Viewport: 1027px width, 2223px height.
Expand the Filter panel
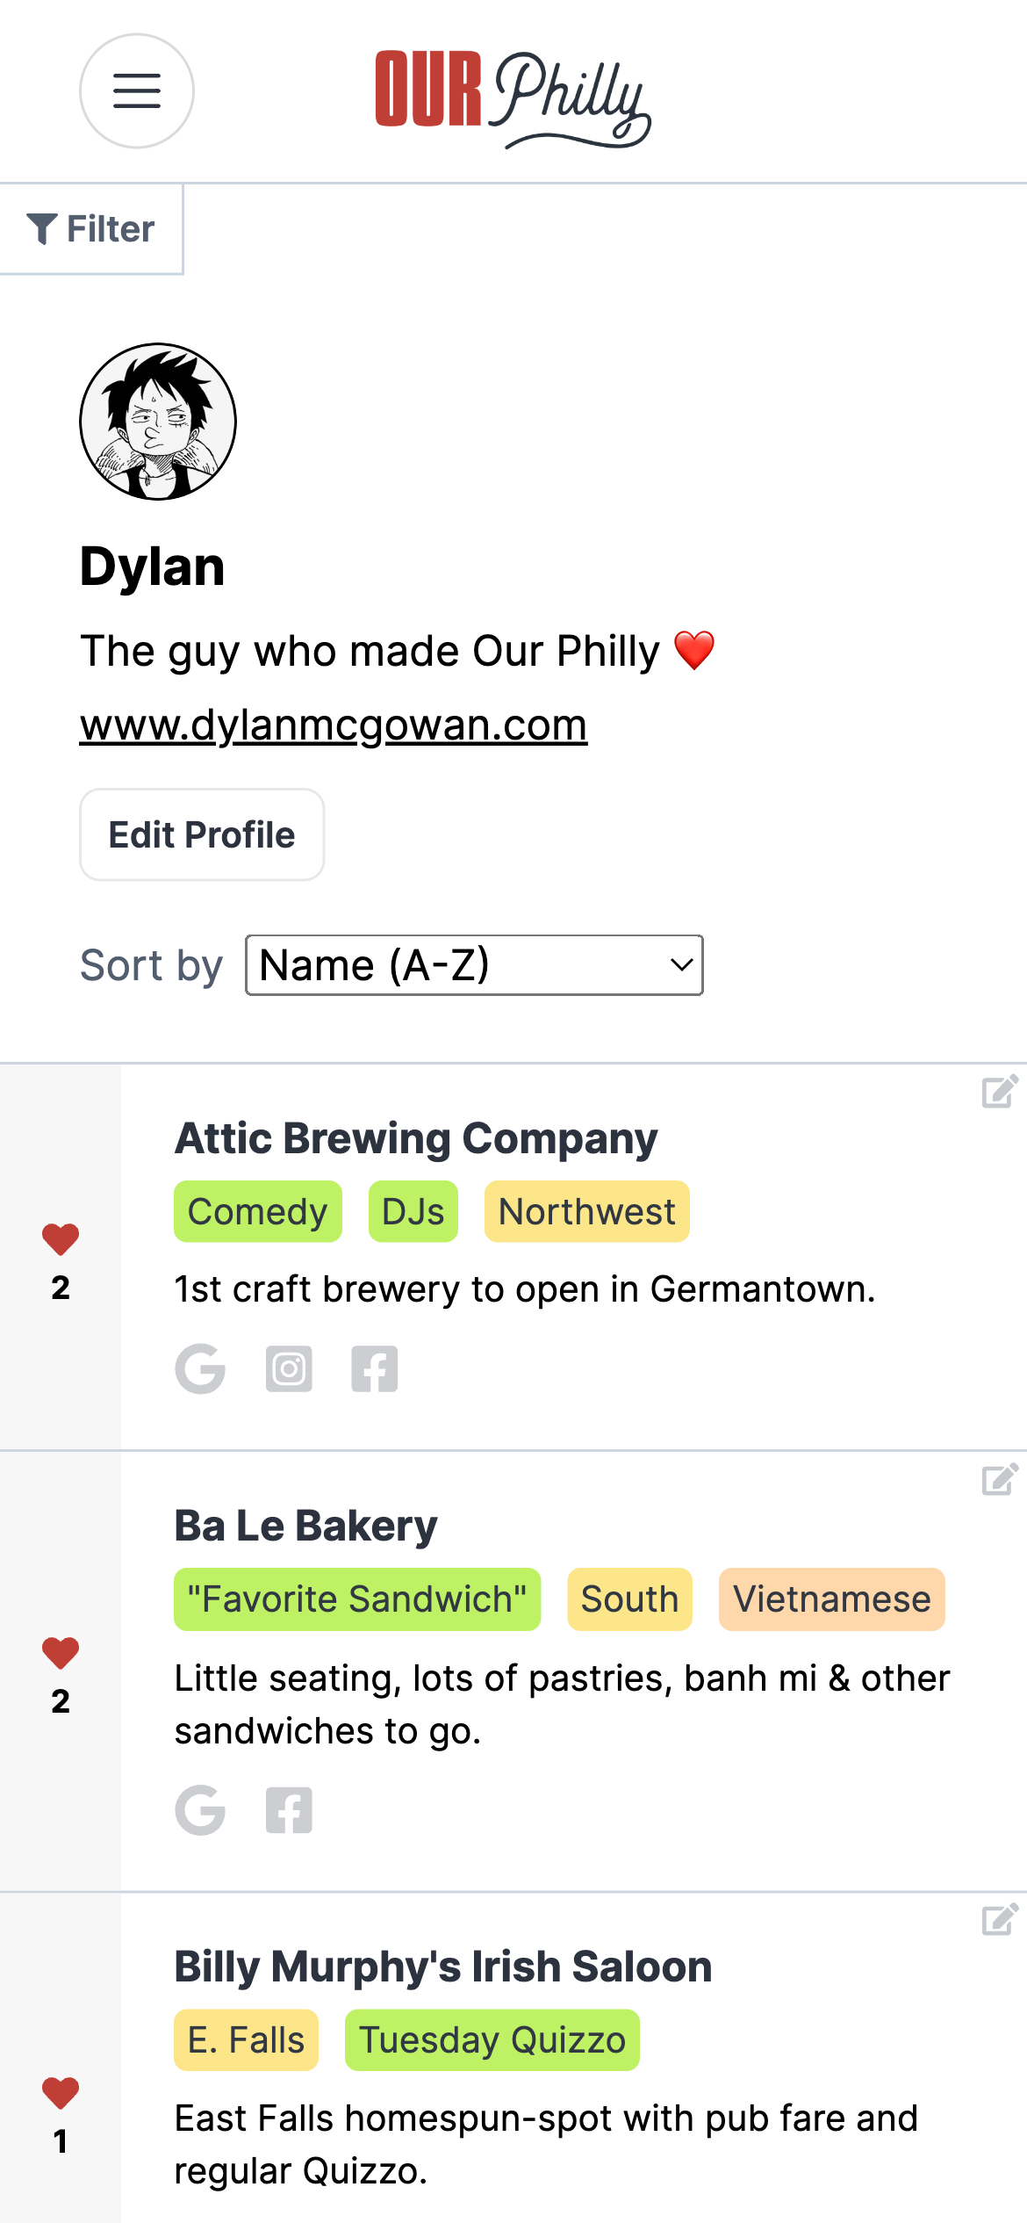pos(91,229)
